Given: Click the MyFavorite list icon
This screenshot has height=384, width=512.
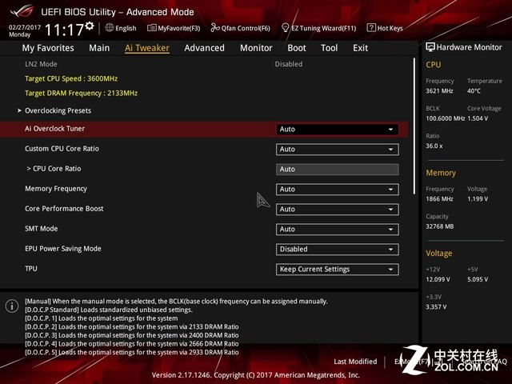Looking at the screenshot, I should click(152, 28).
